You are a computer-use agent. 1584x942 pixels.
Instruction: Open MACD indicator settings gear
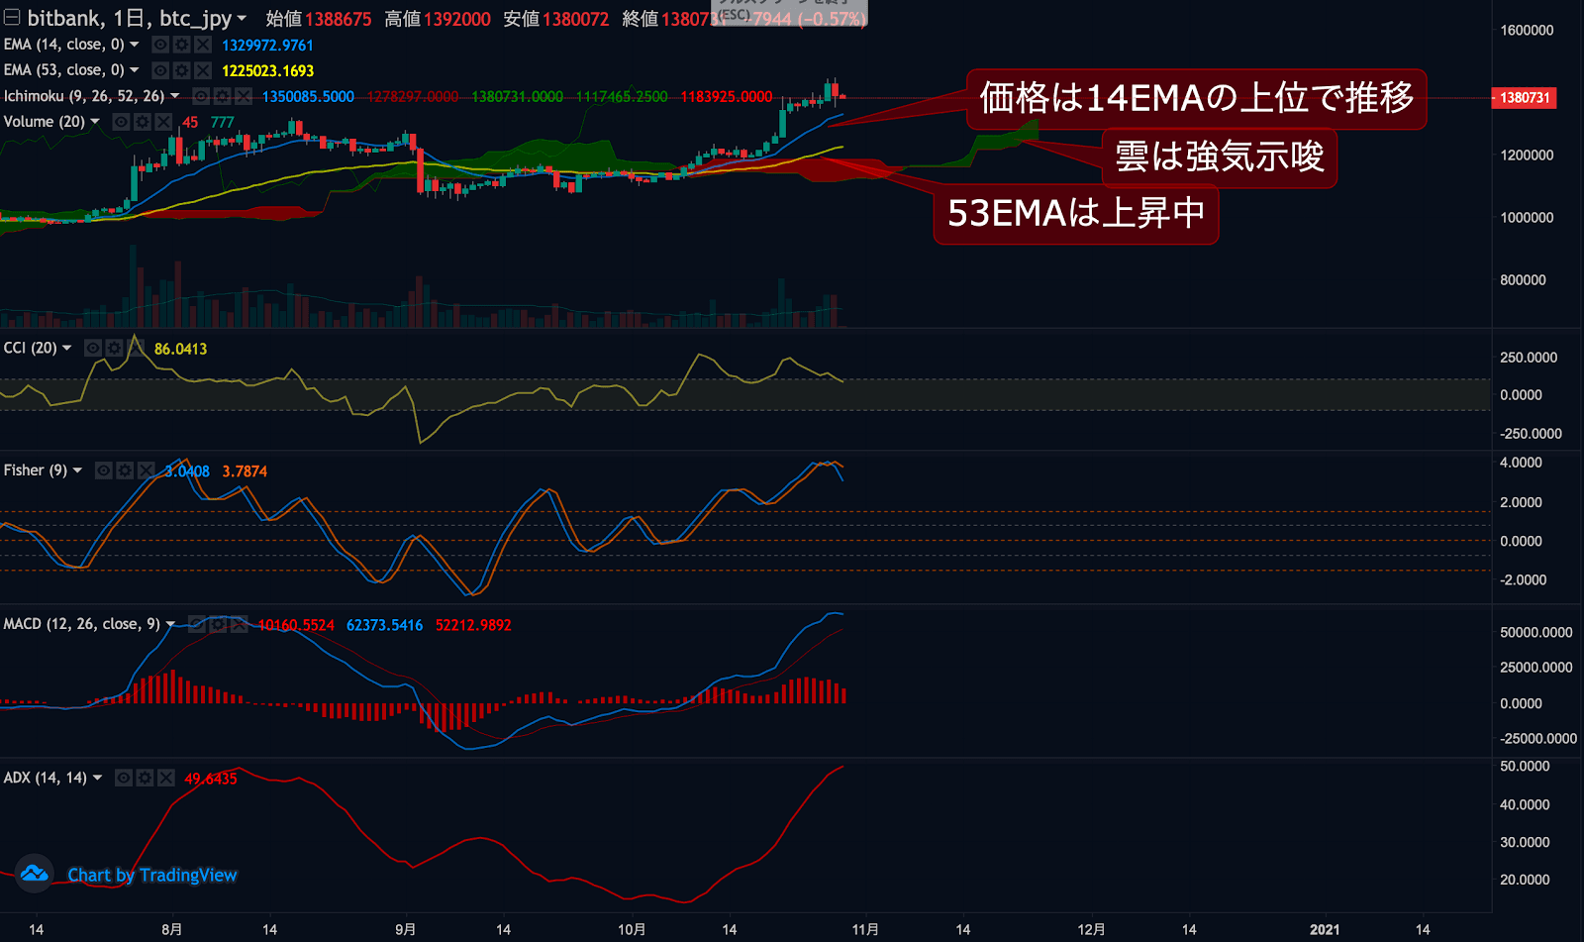218,624
